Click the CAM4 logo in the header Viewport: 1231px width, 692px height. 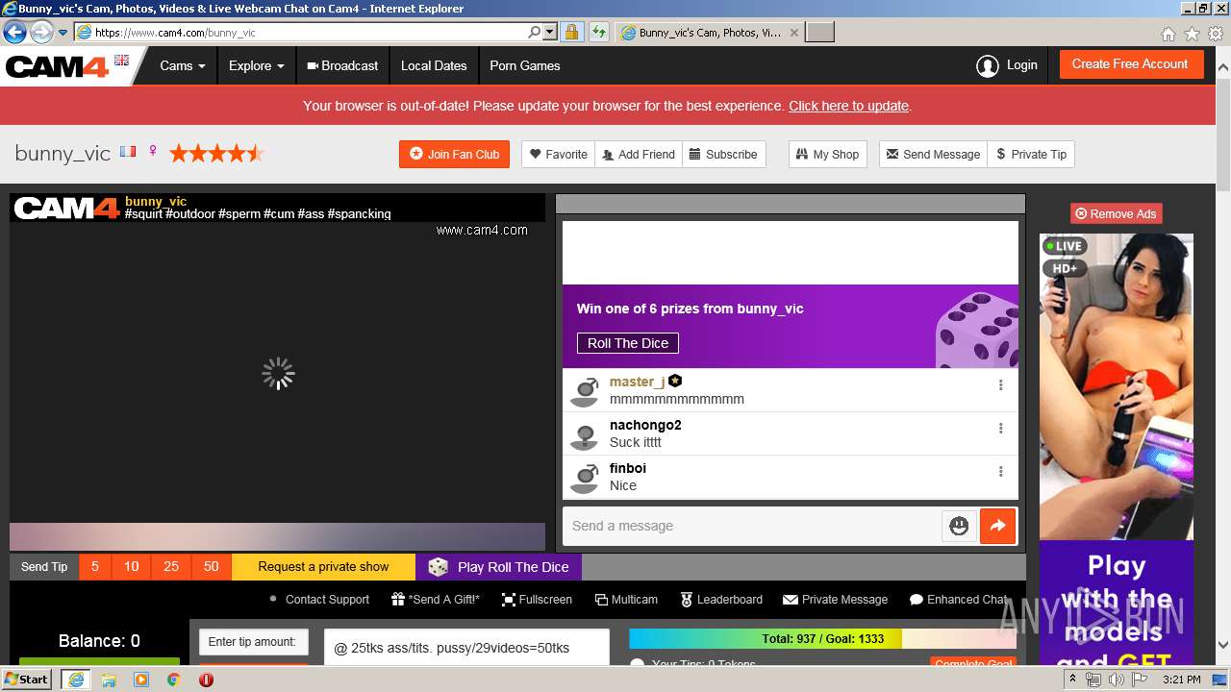click(x=57, y=66)
